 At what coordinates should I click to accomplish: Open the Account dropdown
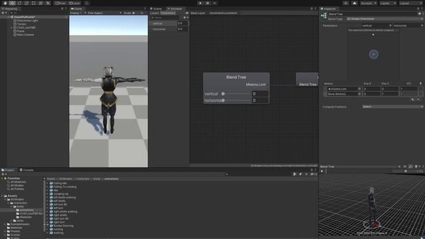pyautogui.click(x=369, y=3)
